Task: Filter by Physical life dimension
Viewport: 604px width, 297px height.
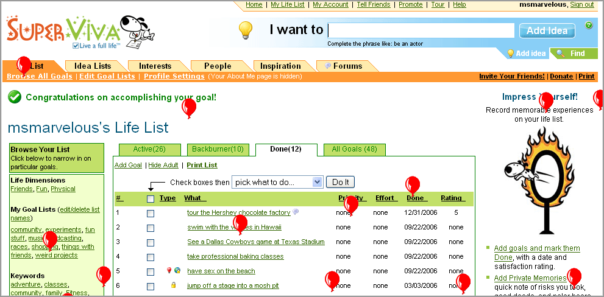Action: pyautogui.click(x=63, y=189)
